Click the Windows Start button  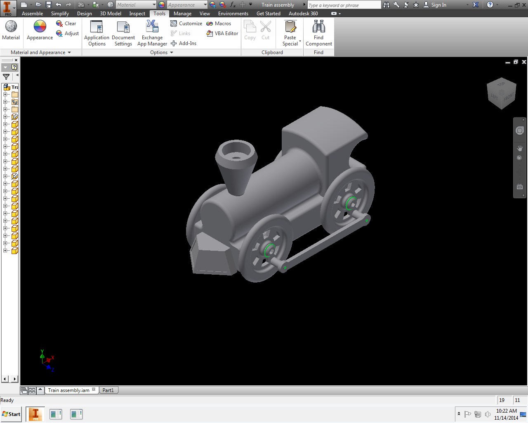point(11,414)
